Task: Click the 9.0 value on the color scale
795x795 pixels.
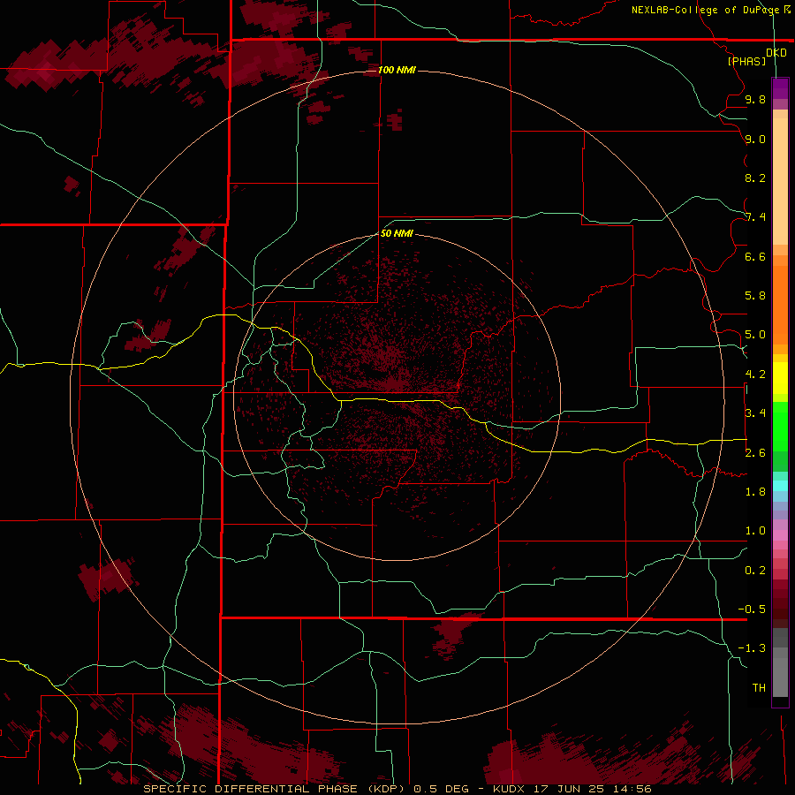Action: click(x=755, y=139)
